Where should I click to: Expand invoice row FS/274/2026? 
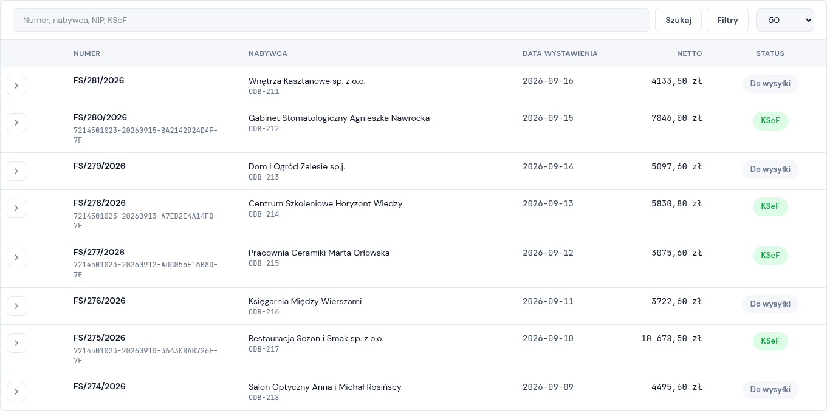click(16, 392)
